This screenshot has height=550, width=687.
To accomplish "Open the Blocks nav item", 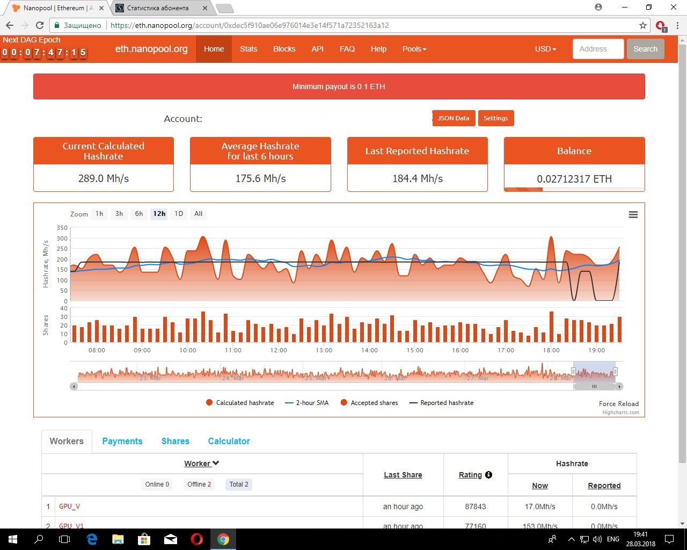I will coord(284,49).
